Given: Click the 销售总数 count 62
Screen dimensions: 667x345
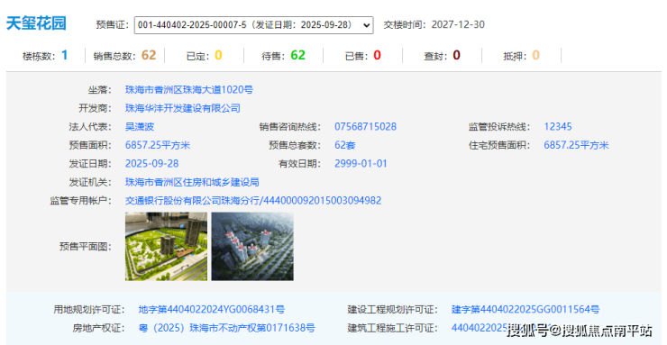Looking at the screenshot, I should [x=149, y=55].
